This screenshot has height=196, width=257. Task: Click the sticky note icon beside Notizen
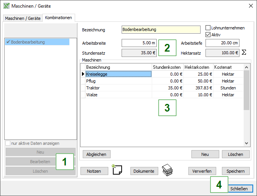click(x=117, y=169)
